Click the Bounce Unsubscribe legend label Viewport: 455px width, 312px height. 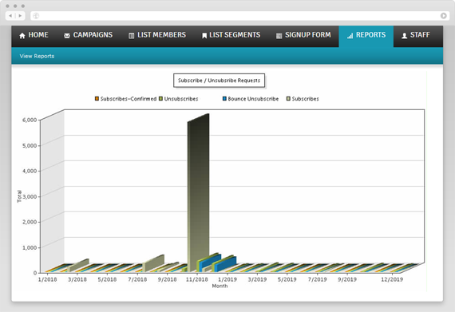click(253, 99)
